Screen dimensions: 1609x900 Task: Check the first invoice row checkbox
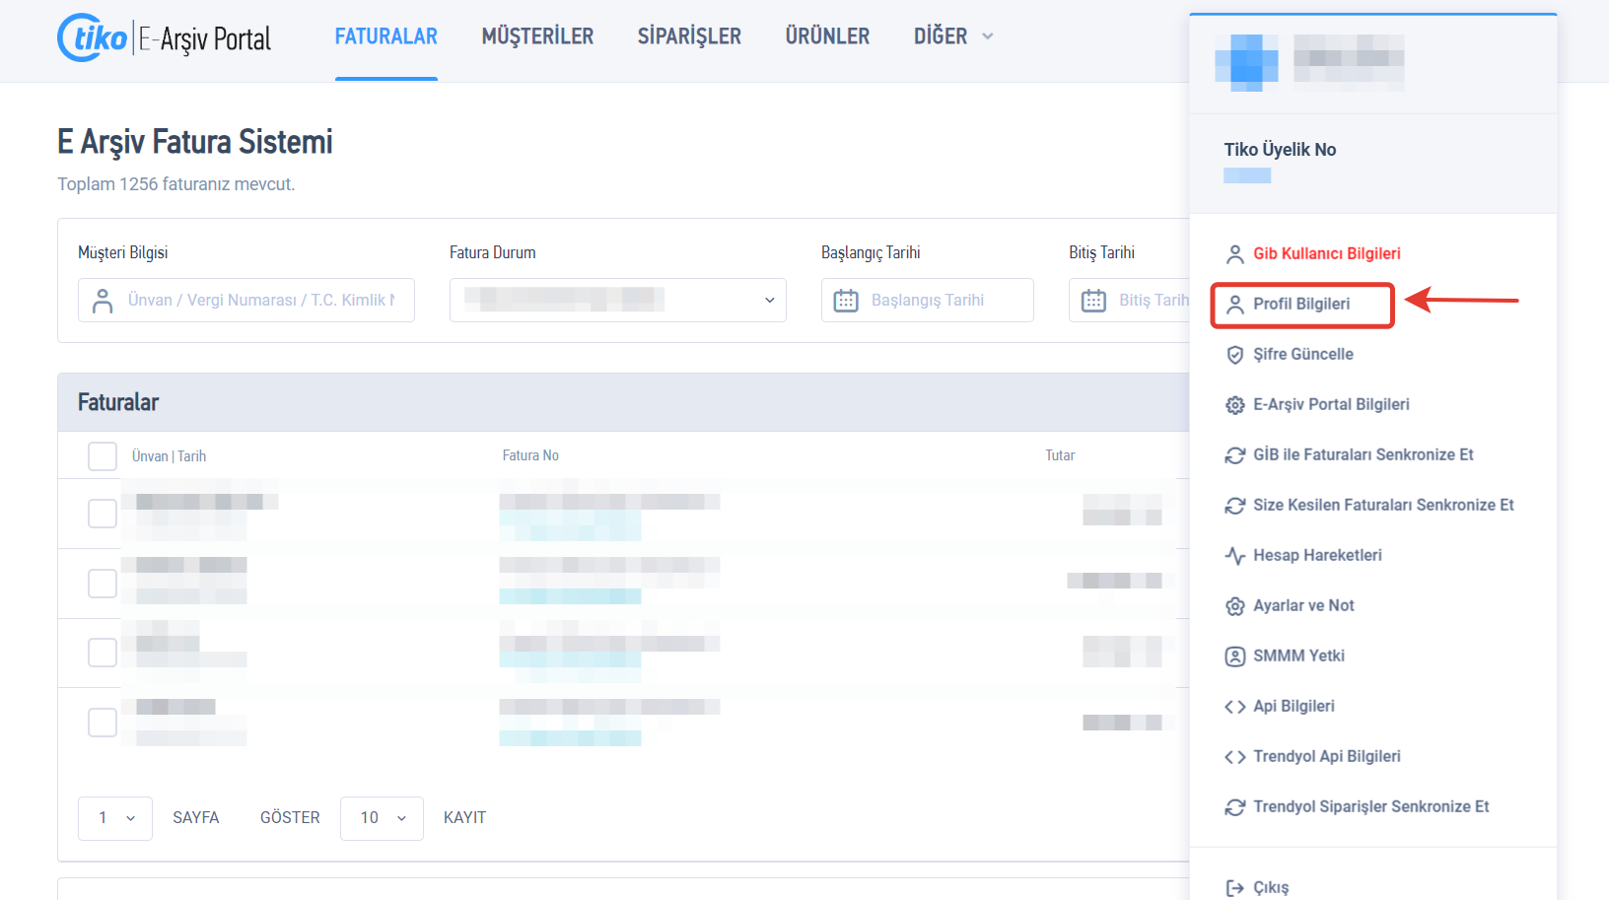103,514
